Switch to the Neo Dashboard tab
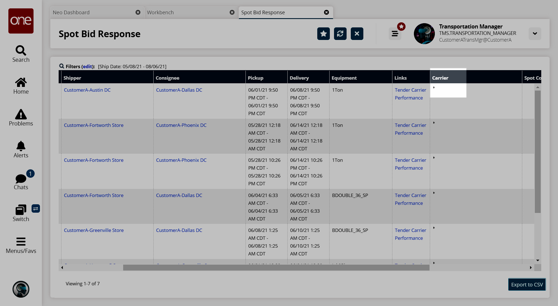Screen dimensions: 558x306 click(71, 13)
